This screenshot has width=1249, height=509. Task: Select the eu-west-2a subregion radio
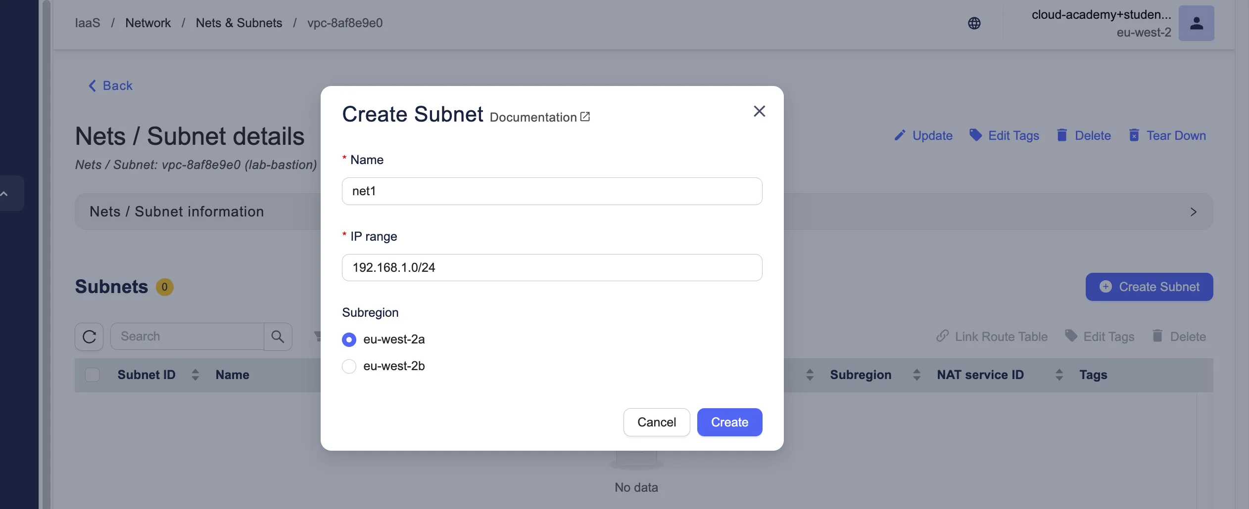349,339
